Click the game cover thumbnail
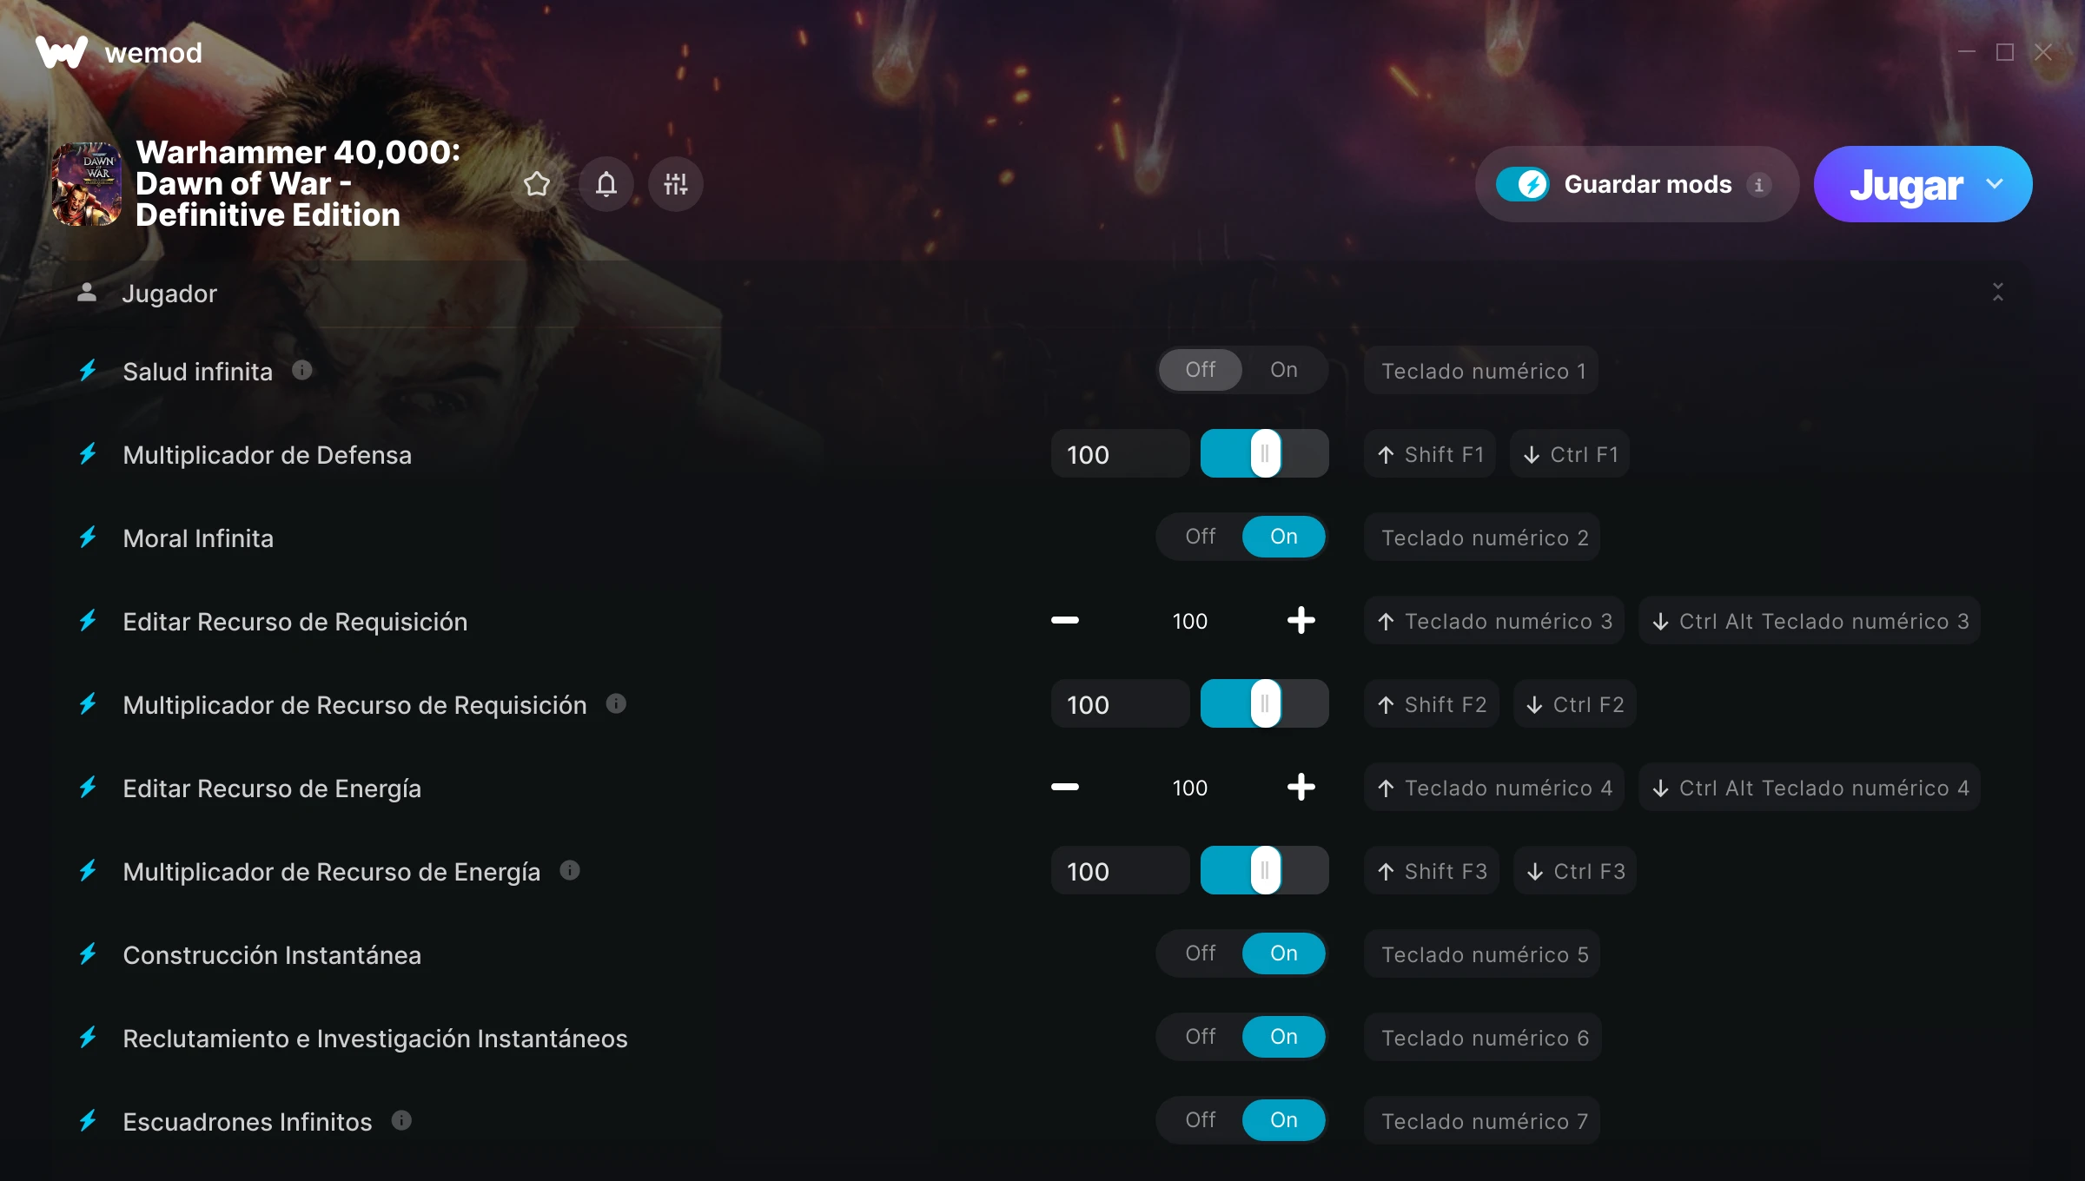 pyautogui.click(x=87, y=184)
